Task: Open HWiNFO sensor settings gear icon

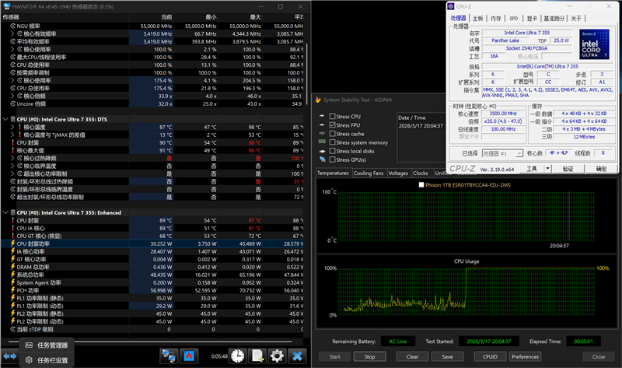Action: (277, 356)
